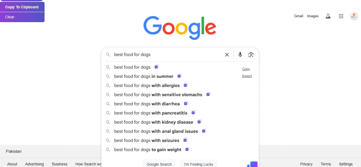The width and height of the screenshot is (361, 167).
Task: Choose 'best food for dogs with kidney disease'
Action: 153,122
